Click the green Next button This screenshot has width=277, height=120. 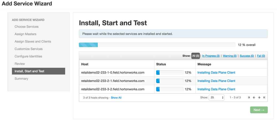[x=259, y=110]
